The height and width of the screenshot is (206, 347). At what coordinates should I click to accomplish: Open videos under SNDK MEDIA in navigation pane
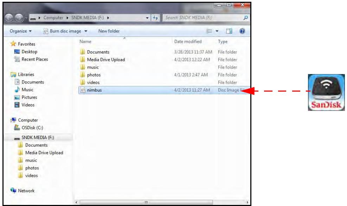tap(31, 175)
